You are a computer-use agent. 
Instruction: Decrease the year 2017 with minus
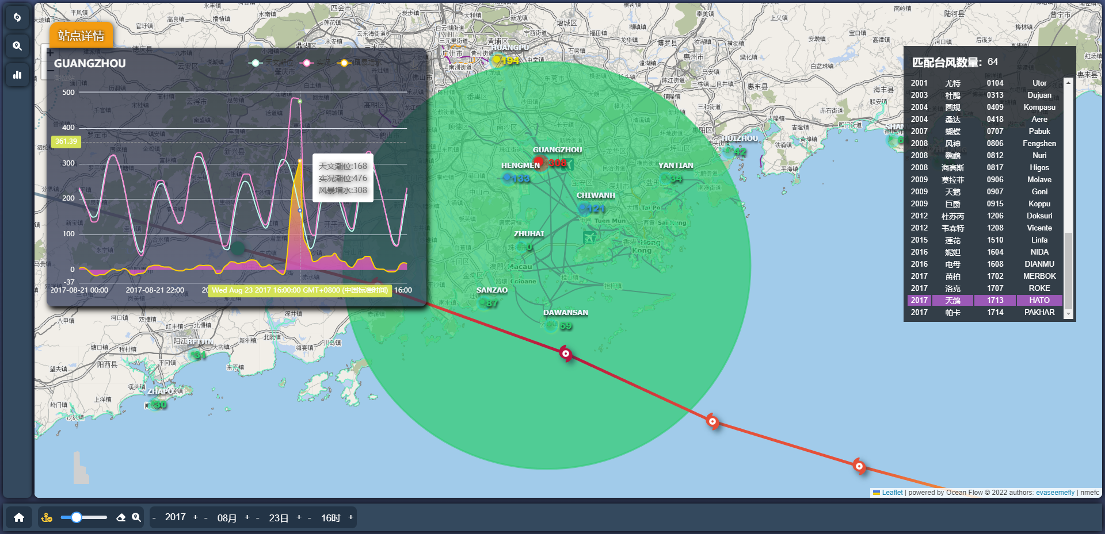[154, 517]
